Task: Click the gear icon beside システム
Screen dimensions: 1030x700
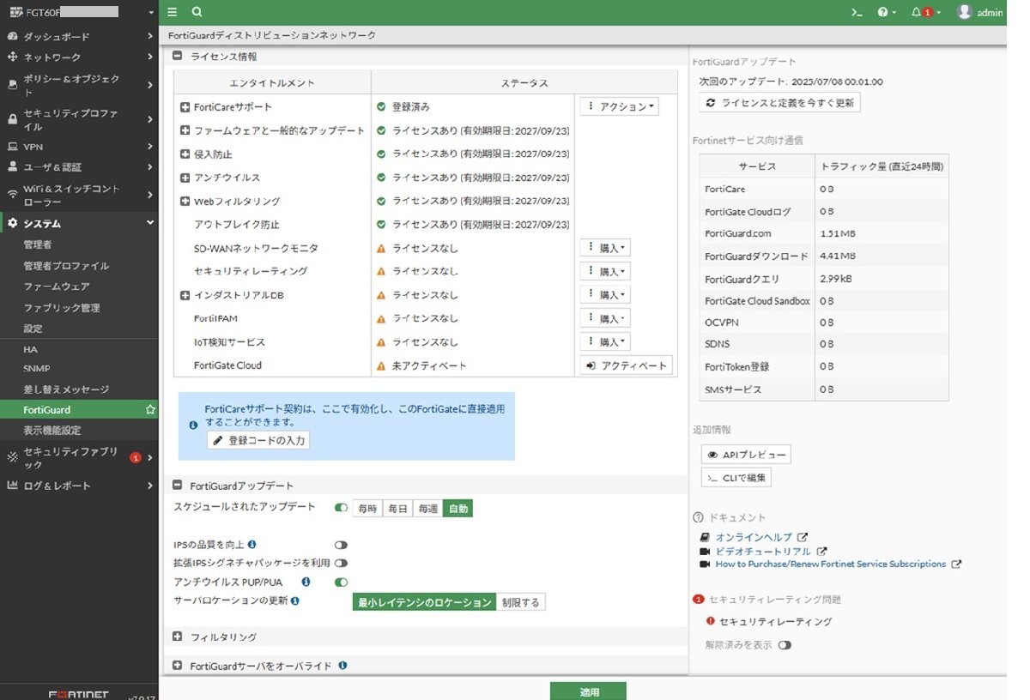Action: pyautogui.click(x=13, y=223)
